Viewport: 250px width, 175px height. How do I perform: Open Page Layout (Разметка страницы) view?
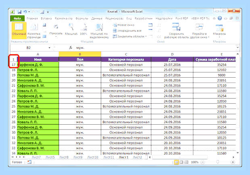[34, 31]
